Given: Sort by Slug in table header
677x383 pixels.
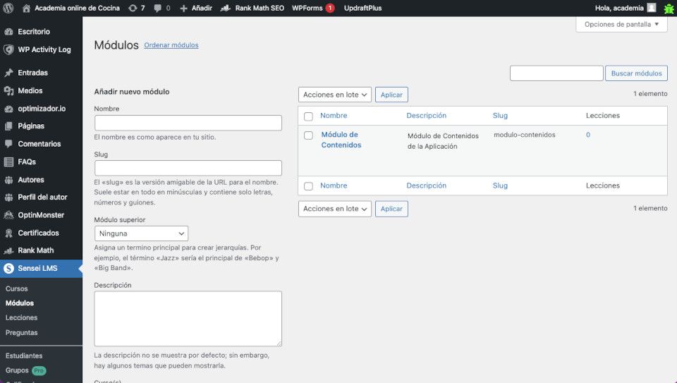Looking at the screenshot, I should click(x=500, y=115).
